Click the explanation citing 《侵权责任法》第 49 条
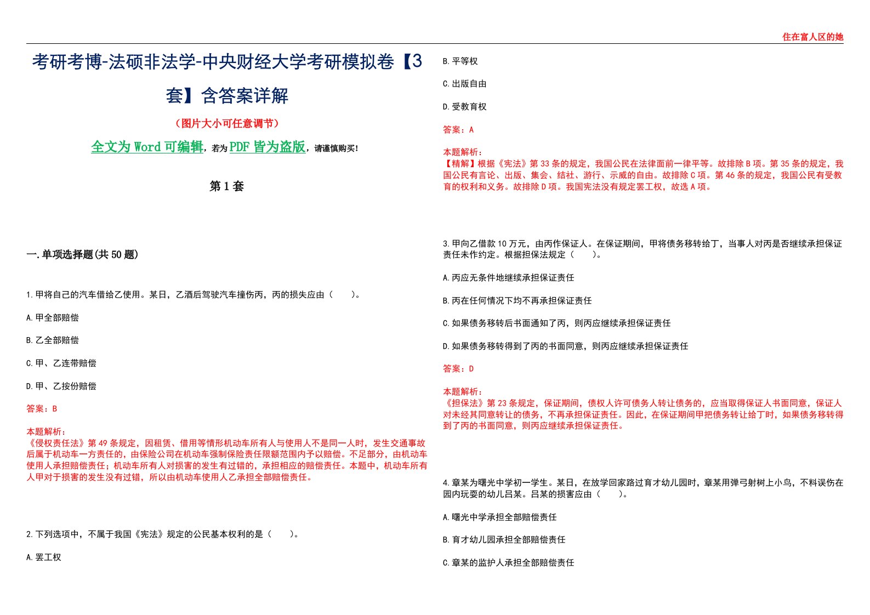870x615 pixels. [227, 460]
